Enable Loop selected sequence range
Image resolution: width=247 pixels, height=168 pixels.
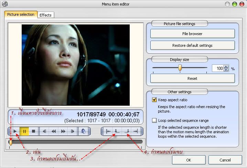click(x=154, y=120)
